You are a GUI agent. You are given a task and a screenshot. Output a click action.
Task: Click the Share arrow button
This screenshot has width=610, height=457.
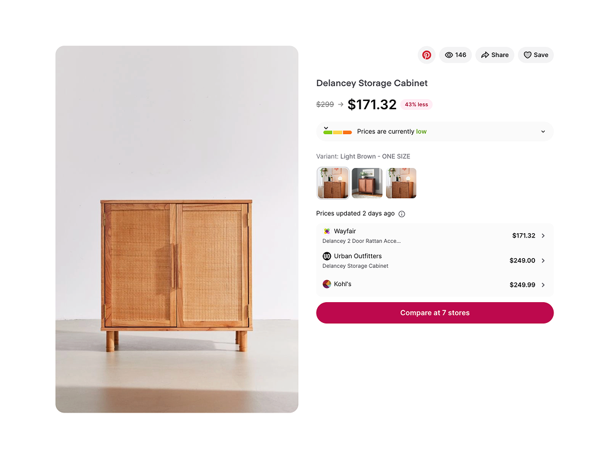494,55
